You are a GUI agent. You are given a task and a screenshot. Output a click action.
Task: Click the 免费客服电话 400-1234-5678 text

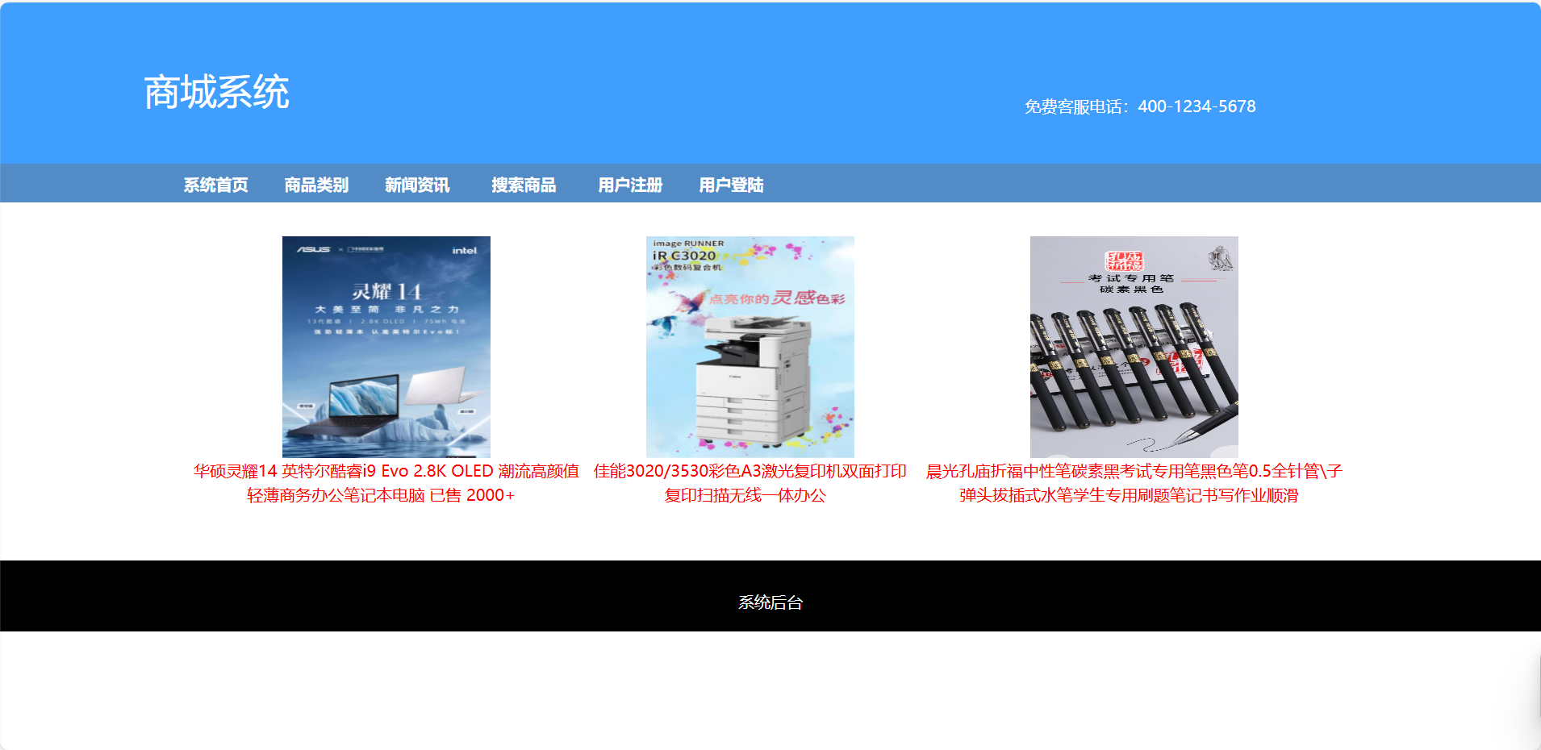click(1140, 106)
